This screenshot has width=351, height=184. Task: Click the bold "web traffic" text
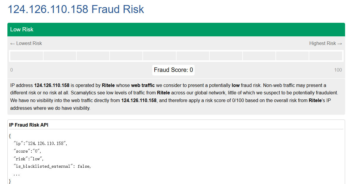click(x=143, y=85)
